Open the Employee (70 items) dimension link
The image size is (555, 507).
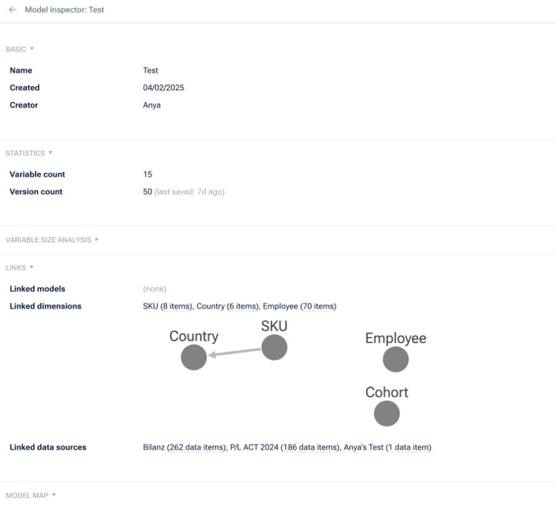click(299, 306)
